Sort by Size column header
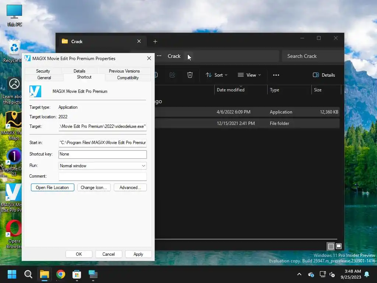377x283 pixels. pyautogui.click(x=326, y=90)
